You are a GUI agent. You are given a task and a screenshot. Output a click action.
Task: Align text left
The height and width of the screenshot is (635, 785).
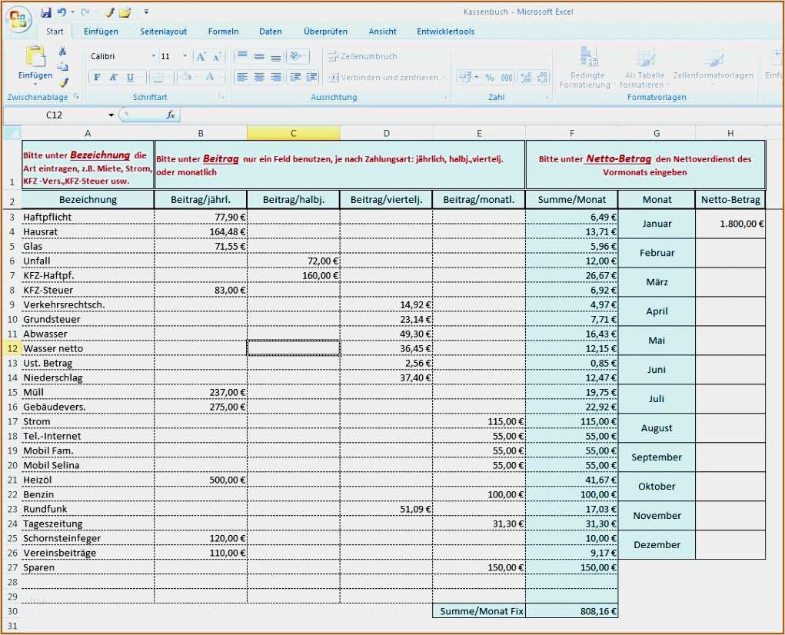[242, 77]
